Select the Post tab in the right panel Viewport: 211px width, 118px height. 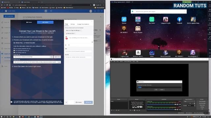[67, 24]
